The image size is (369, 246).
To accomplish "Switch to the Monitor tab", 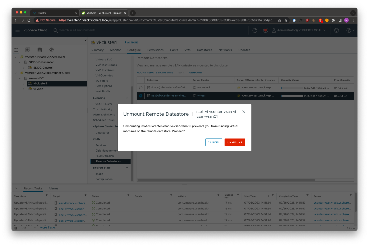I will (x=115, y=50).
